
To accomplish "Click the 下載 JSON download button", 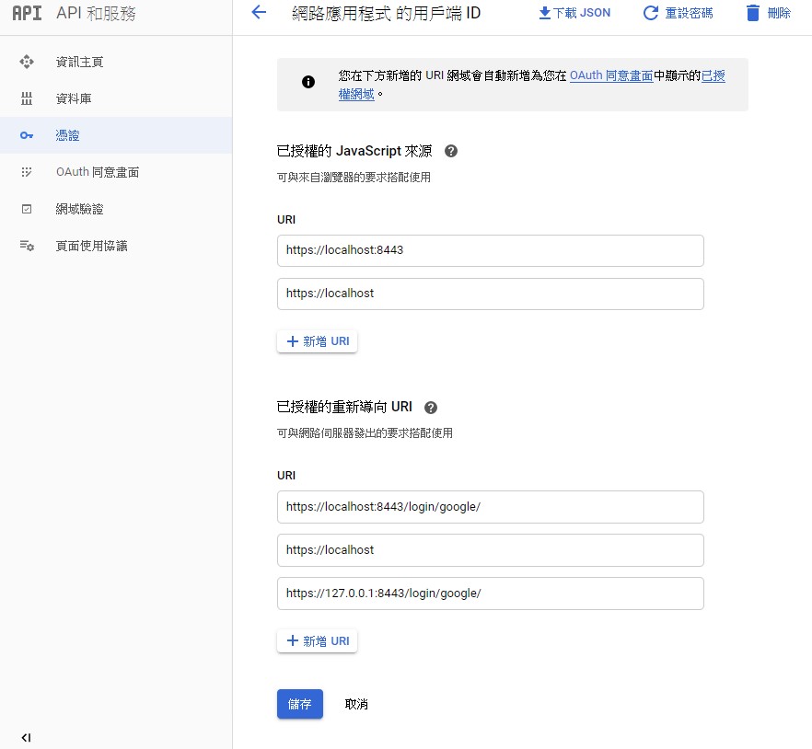I will pos(574,13).
